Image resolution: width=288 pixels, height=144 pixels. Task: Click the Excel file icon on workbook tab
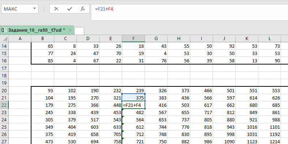pyautogui.click(x=4, y=30)
